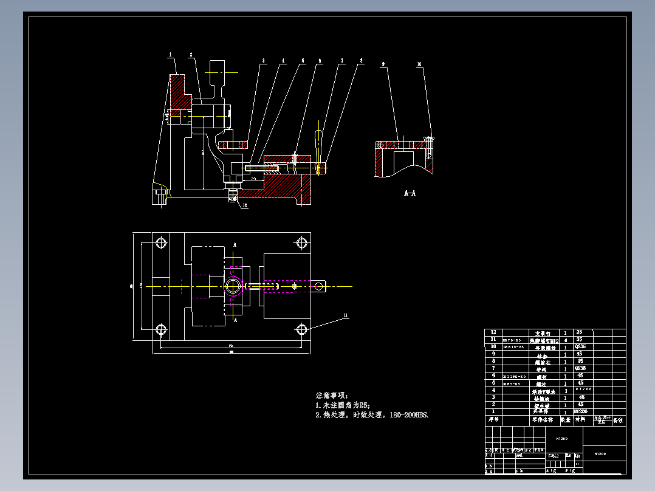Viewport: 655px width, 491px height.
Task: Click part balloon number 1 above the section view
Action: (170, 55)
